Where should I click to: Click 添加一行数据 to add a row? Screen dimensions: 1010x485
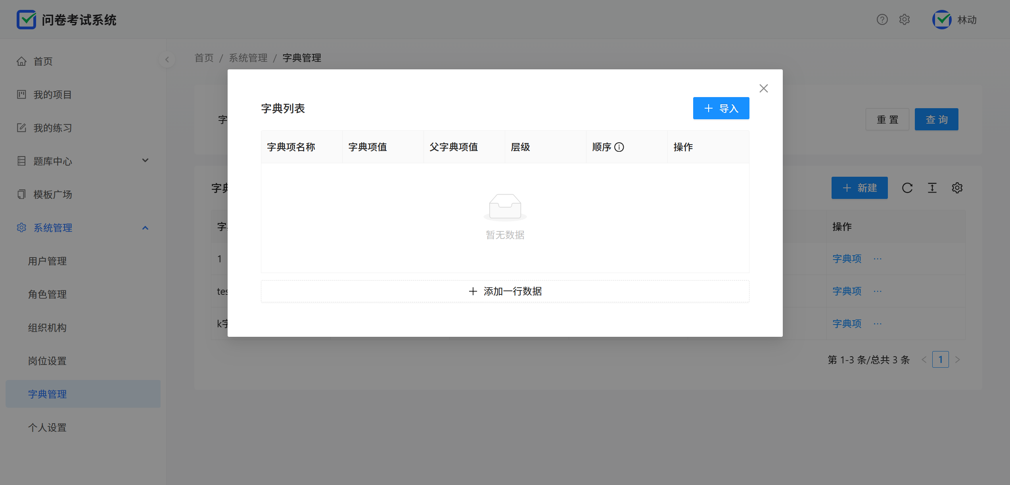coord(505,292)
